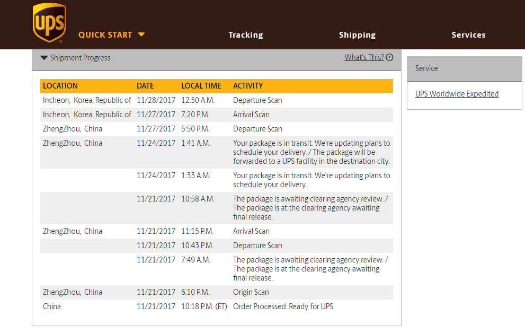Screen dimensions: 525x333
Task: Select ZhengZhou, China in the 11:15 P.M. row
Action: pos(73,231)
